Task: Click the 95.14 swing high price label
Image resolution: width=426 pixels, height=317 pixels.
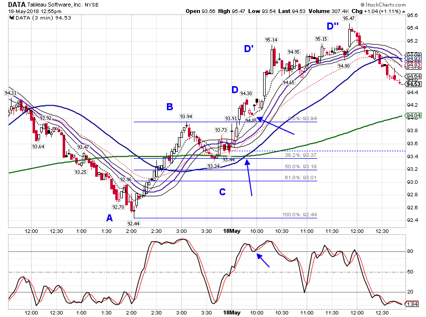Action: tap(271, 40)
